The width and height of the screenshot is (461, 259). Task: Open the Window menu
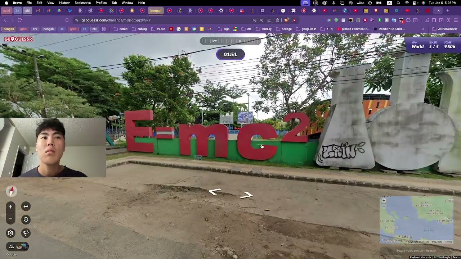click(x=127, y=3)
